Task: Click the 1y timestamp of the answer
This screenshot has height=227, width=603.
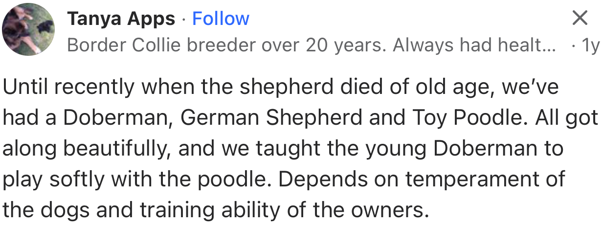Action: tap(590, 45)
